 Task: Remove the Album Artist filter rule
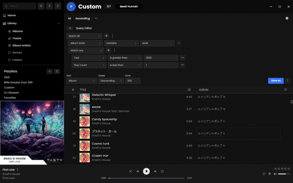(x=179, y=43)
